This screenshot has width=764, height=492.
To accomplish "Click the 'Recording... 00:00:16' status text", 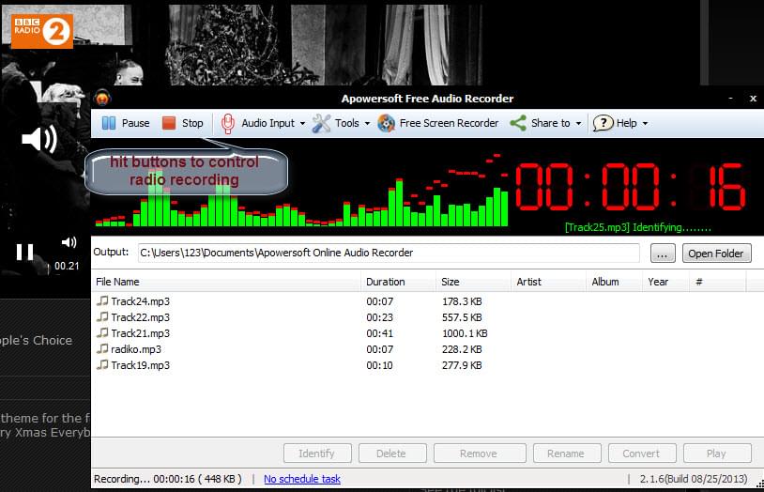I will (168, 479).
